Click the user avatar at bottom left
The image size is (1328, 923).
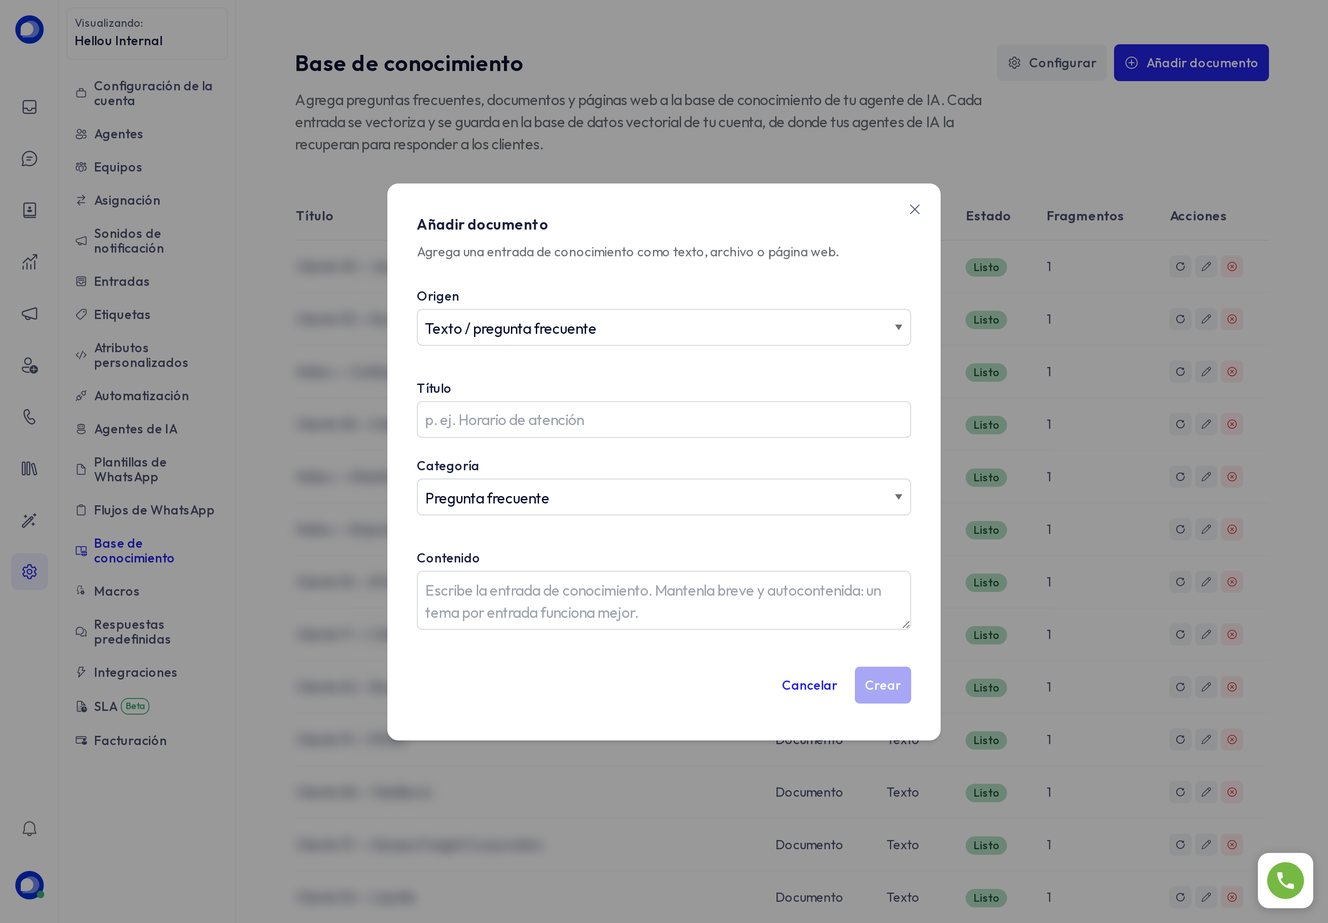coord(30,885)
